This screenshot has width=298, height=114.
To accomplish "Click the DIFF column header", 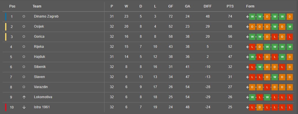I will pyautogui.click(x=208, y=6).
